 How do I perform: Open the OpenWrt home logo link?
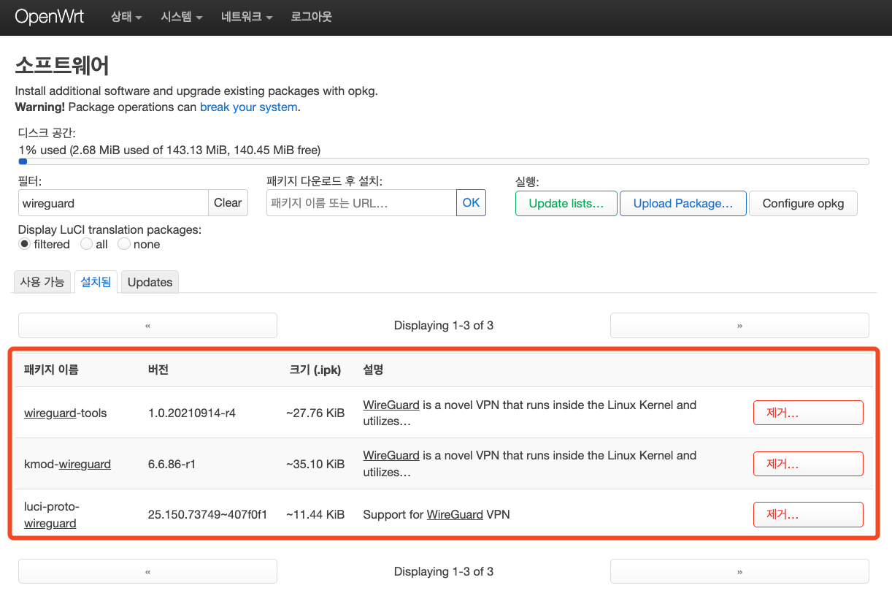(50, 17)
